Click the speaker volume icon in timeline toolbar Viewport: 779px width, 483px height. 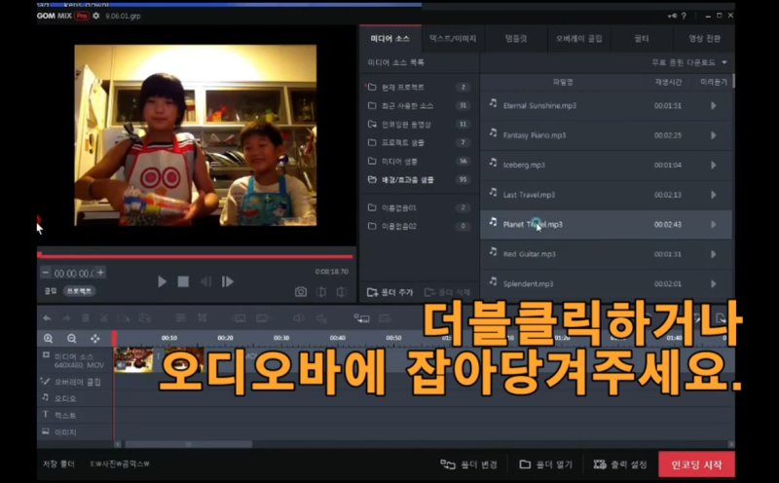pyautogui.click(x=298, y=318)
